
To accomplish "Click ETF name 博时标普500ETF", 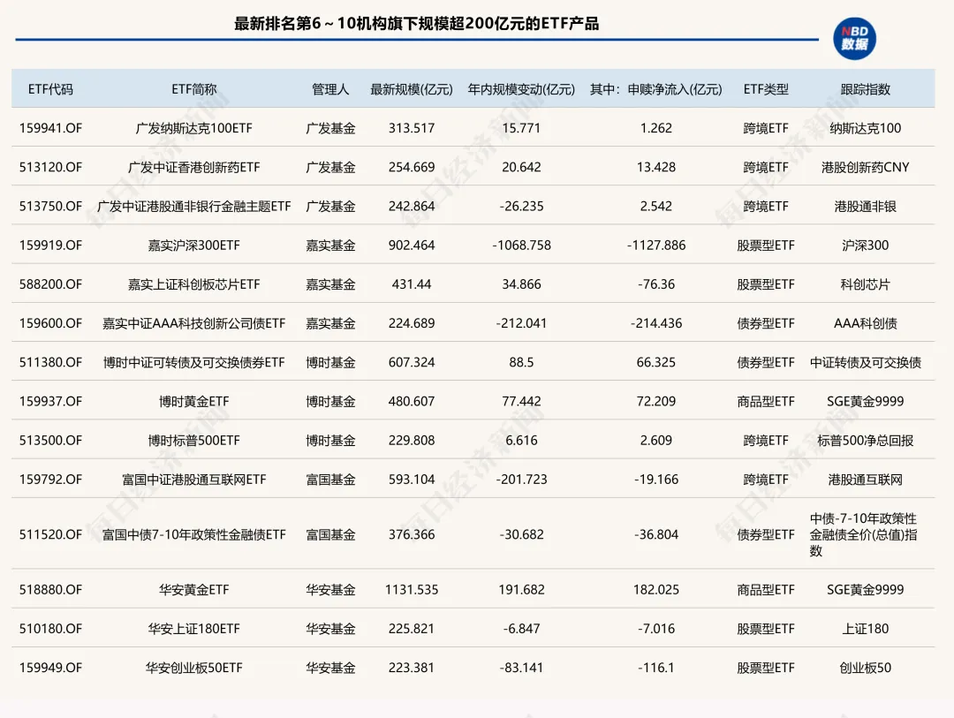I will pos(194,440).
